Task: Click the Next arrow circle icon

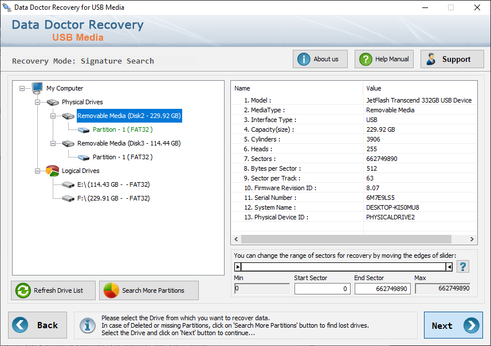Action: [x=472, y=325]
